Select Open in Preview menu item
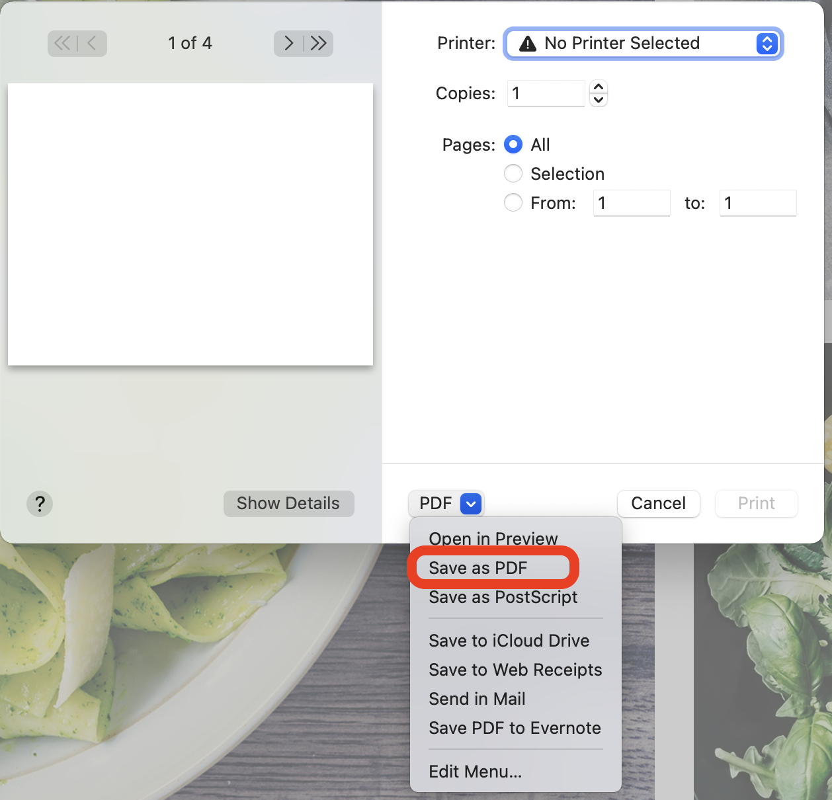This screenshot has width=832, height=800. click(x=493, y=538)
